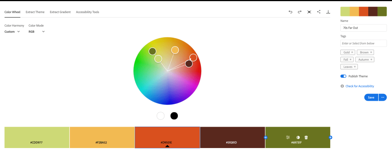Add the Gold tag
Viewport: 392px width, 153px height.
pyautogui.click(x=348, y=52)
